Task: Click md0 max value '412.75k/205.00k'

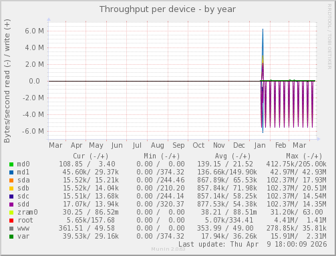Action: pyautogui.click(x=296, y=164)
